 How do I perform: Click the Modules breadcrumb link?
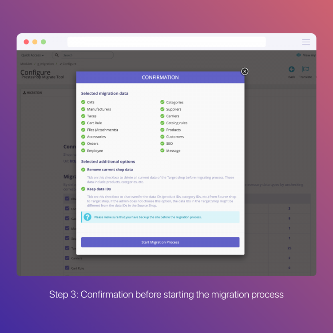point(26,63)
